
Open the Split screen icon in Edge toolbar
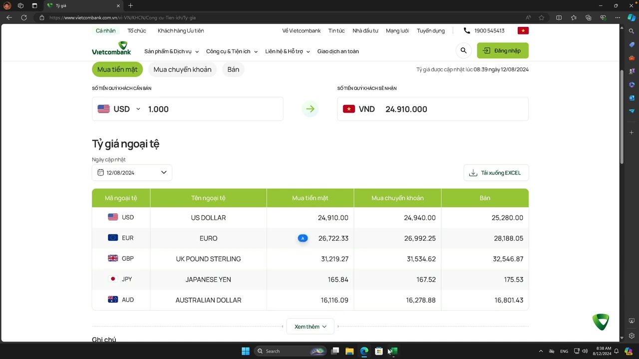coord(559,17)
